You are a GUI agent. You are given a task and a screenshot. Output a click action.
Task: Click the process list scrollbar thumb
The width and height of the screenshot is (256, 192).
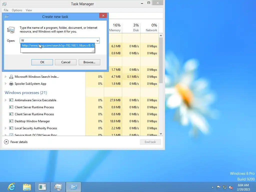pos(161,60)
